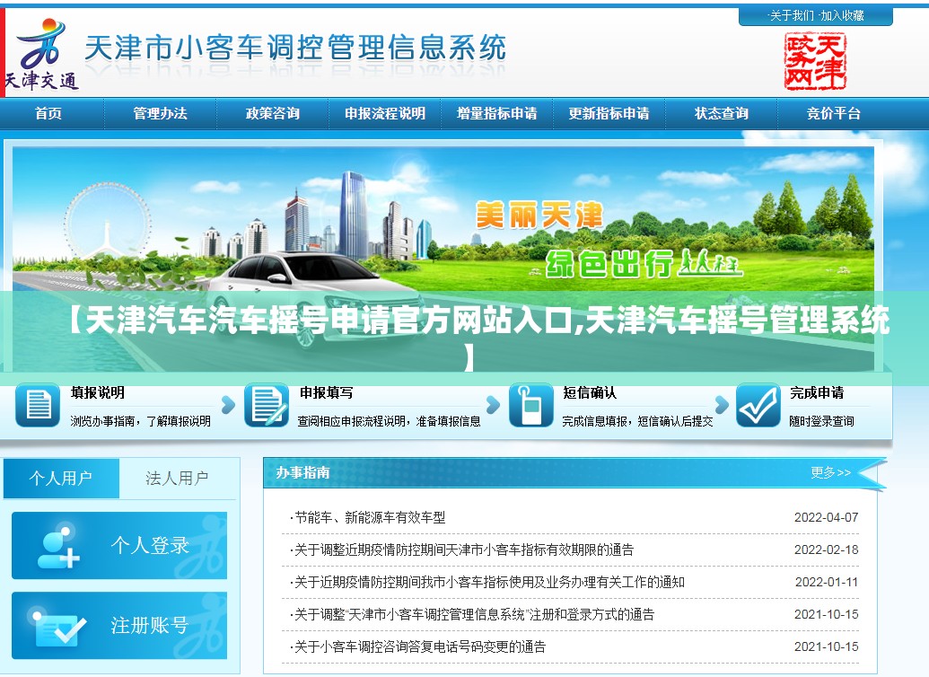
Task: Click the 短信确认 mobile phone icon
Action: click(530, 406)
